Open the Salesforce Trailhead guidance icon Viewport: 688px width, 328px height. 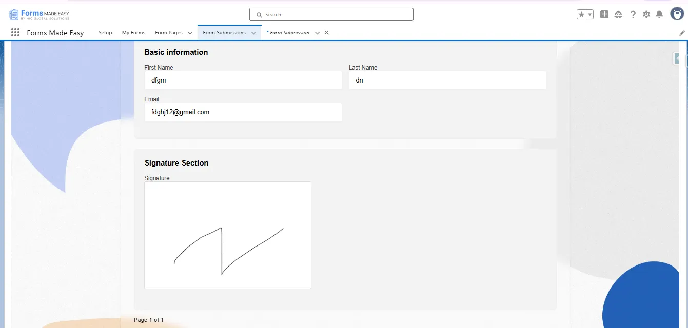pos(618,14)
